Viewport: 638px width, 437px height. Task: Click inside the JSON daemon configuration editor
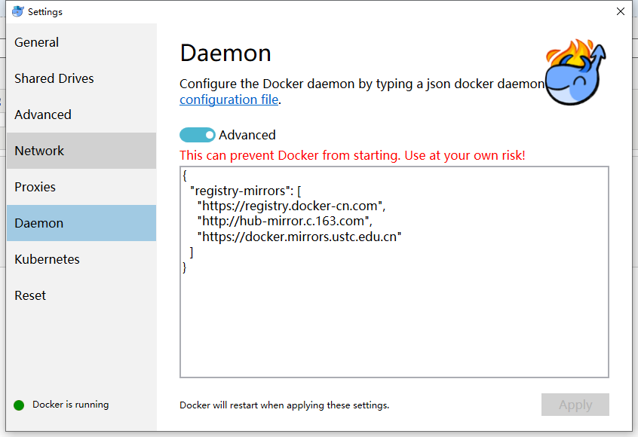[394, 324]
